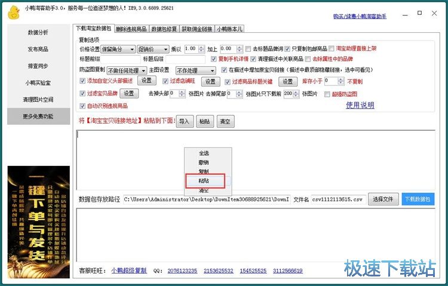The image size is (448, 286).
Task: Click the 导入 button
Action: tap(185, 121)
